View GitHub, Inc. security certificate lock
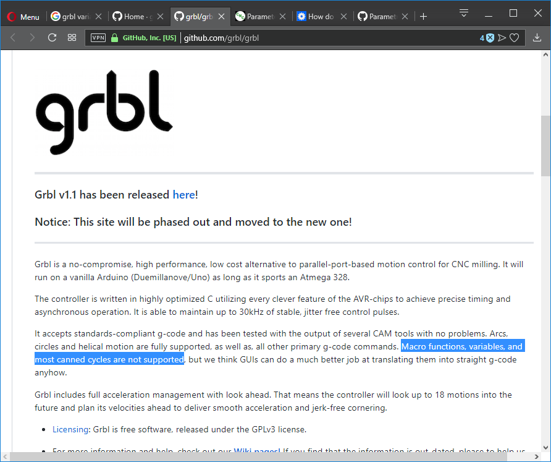 [x=114, y=38]
